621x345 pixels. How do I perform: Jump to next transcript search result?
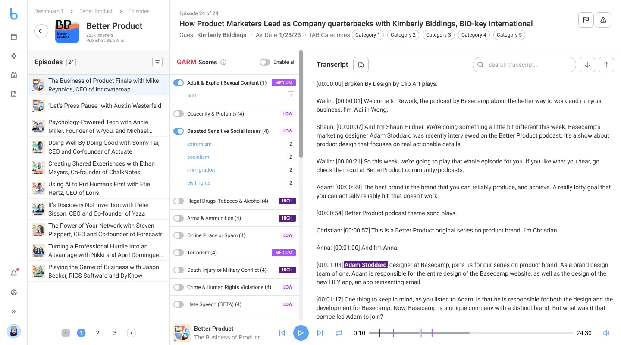pos(587,65)
